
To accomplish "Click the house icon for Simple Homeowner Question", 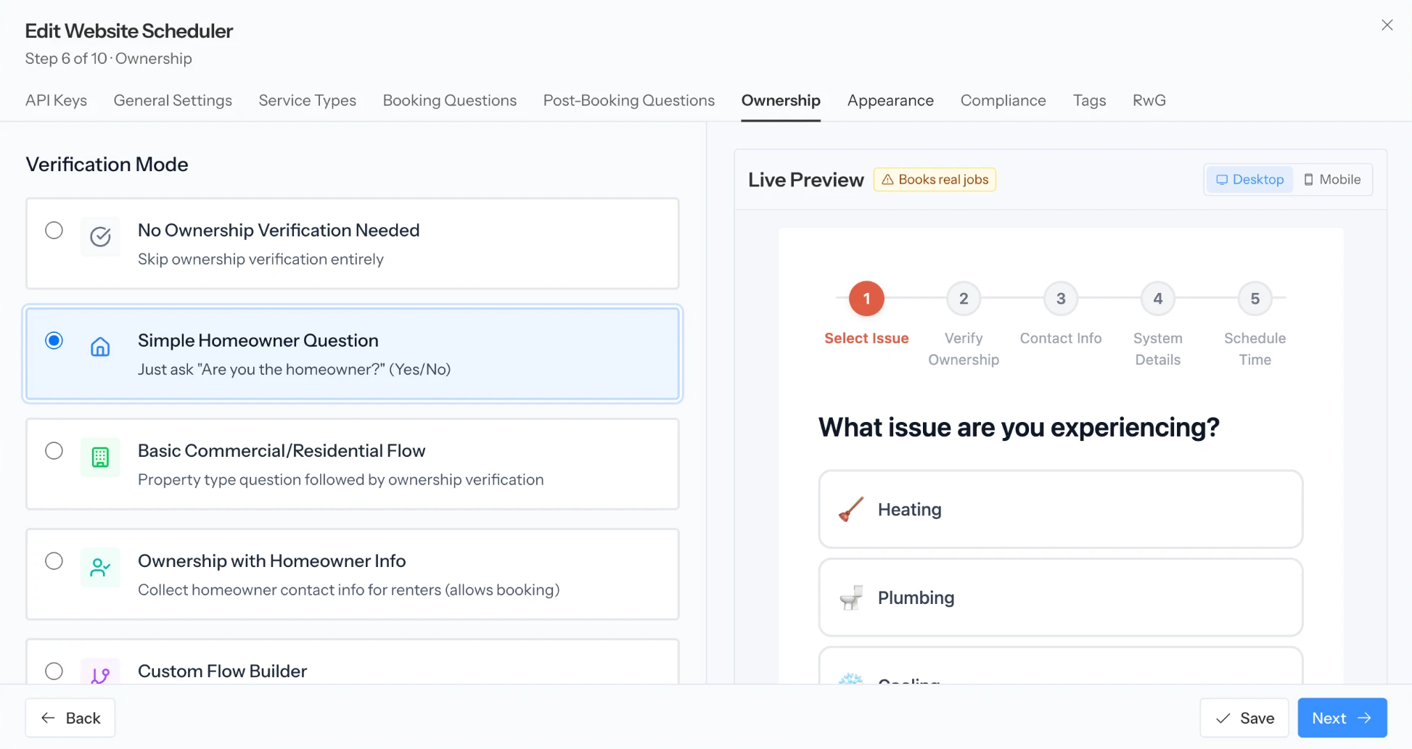I will click(x=100, y=347).
